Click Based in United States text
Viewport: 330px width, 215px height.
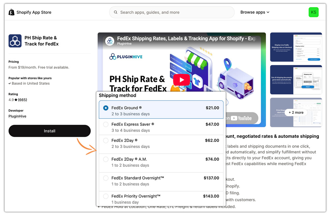[31, 83]
